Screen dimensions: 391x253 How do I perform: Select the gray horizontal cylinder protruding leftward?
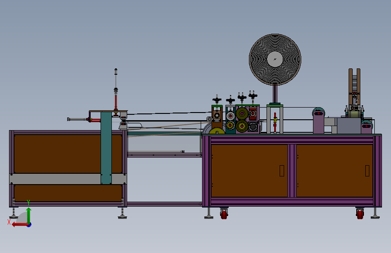pyautogui.click(x=78, y=120)
